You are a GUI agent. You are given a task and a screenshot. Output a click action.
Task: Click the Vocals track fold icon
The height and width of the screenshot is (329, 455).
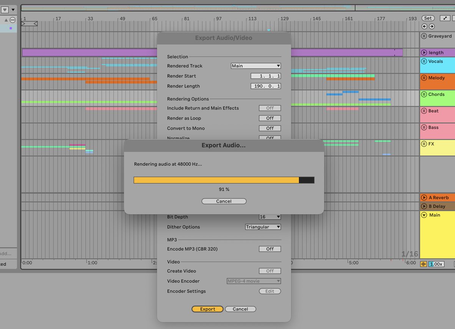(424, 61)
